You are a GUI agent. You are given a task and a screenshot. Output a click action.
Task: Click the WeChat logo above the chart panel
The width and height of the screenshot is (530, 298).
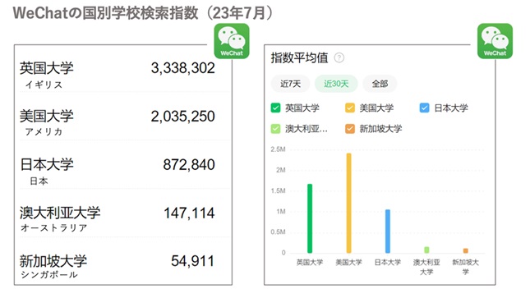495,41
